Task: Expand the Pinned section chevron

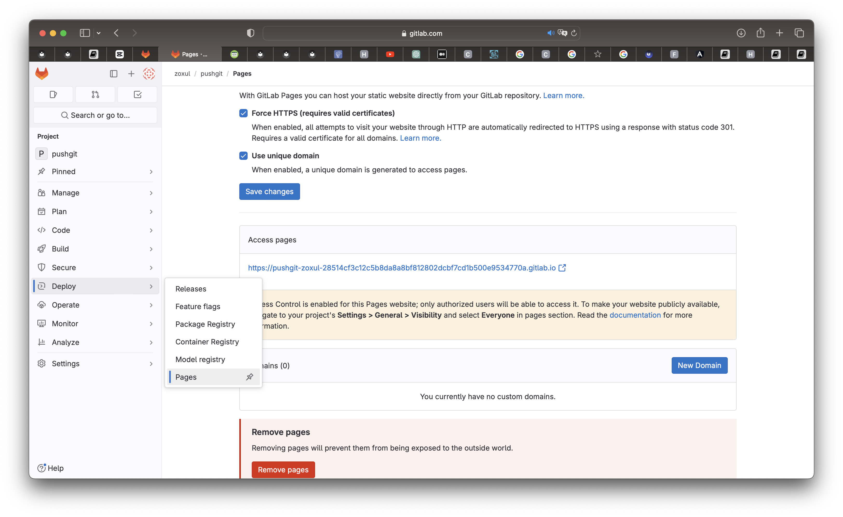Action: 151,171
